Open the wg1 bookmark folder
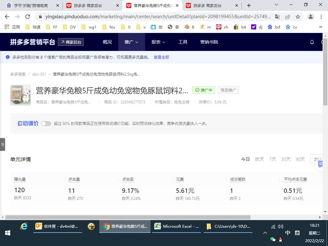The image size is (328, 246). click(x=89, y=27)
